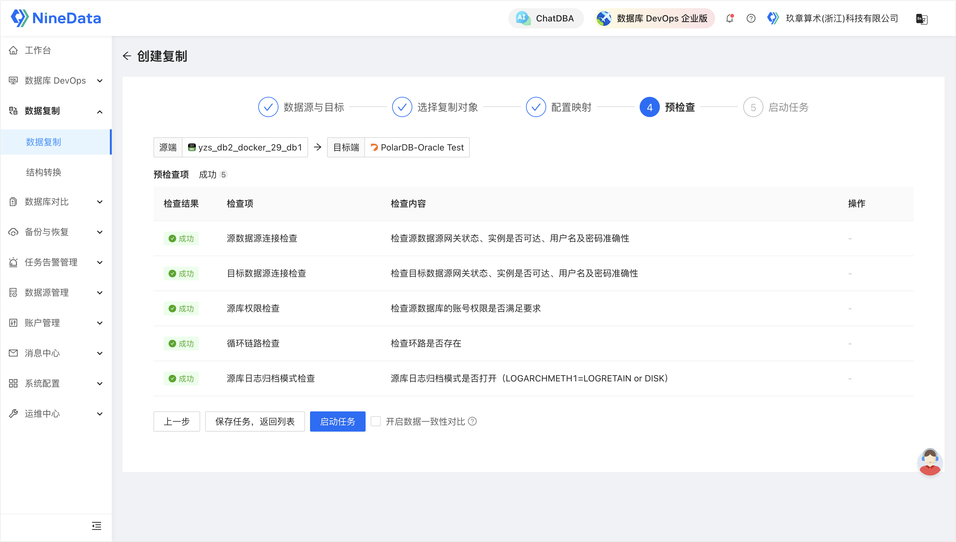Image resolution: width=956 pixels, height=542 pixels.
Task: Click the 数据库 DevOps 企业版 badge
Action: (x=654, y=18)
